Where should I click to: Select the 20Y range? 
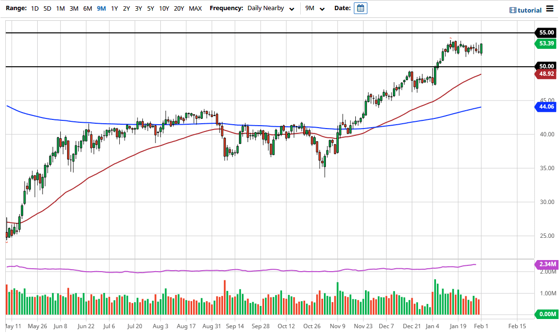tap(179, 8)
